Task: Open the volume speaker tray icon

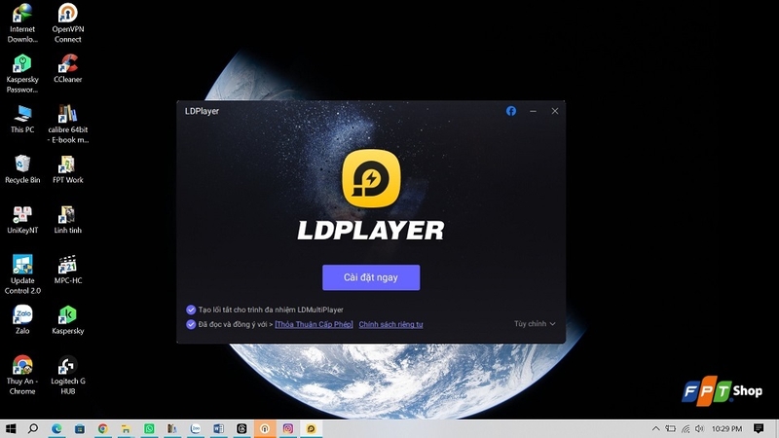Action: coord(699,428)
